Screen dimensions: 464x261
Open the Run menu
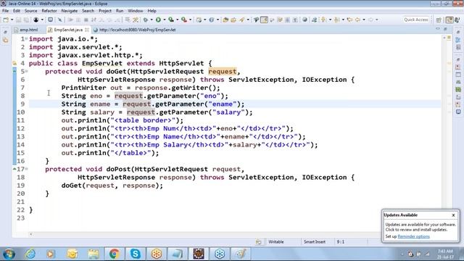[120, 11]
